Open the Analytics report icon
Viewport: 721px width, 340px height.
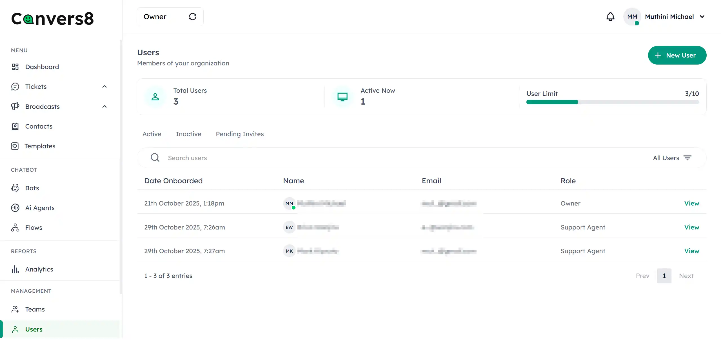pyautogui.click(x=15, y=269)
